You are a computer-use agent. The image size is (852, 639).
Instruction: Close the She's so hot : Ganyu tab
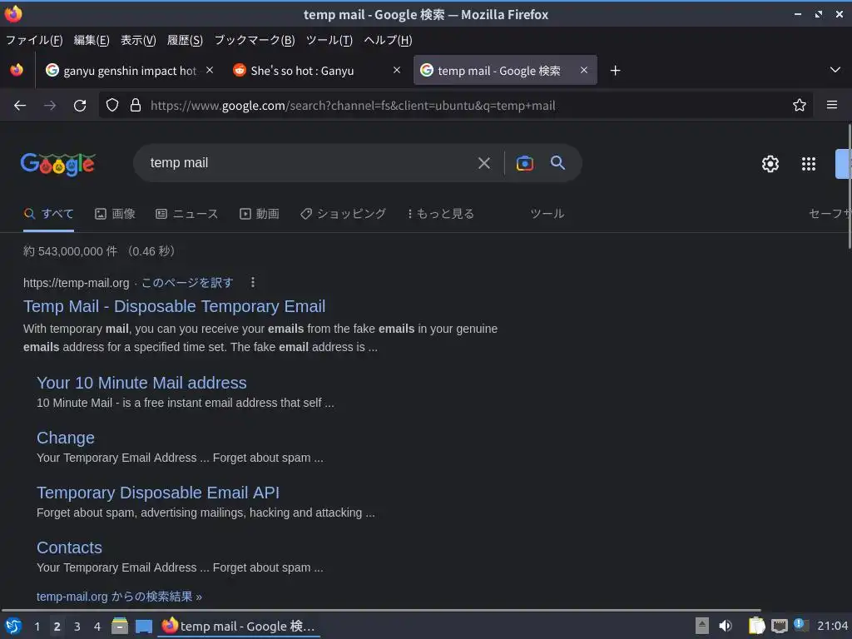(397, 71)
